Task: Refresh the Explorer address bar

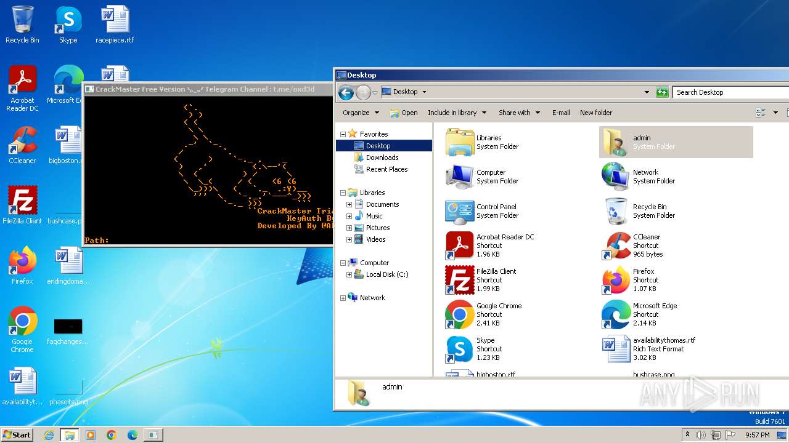Action: [662, 92]
